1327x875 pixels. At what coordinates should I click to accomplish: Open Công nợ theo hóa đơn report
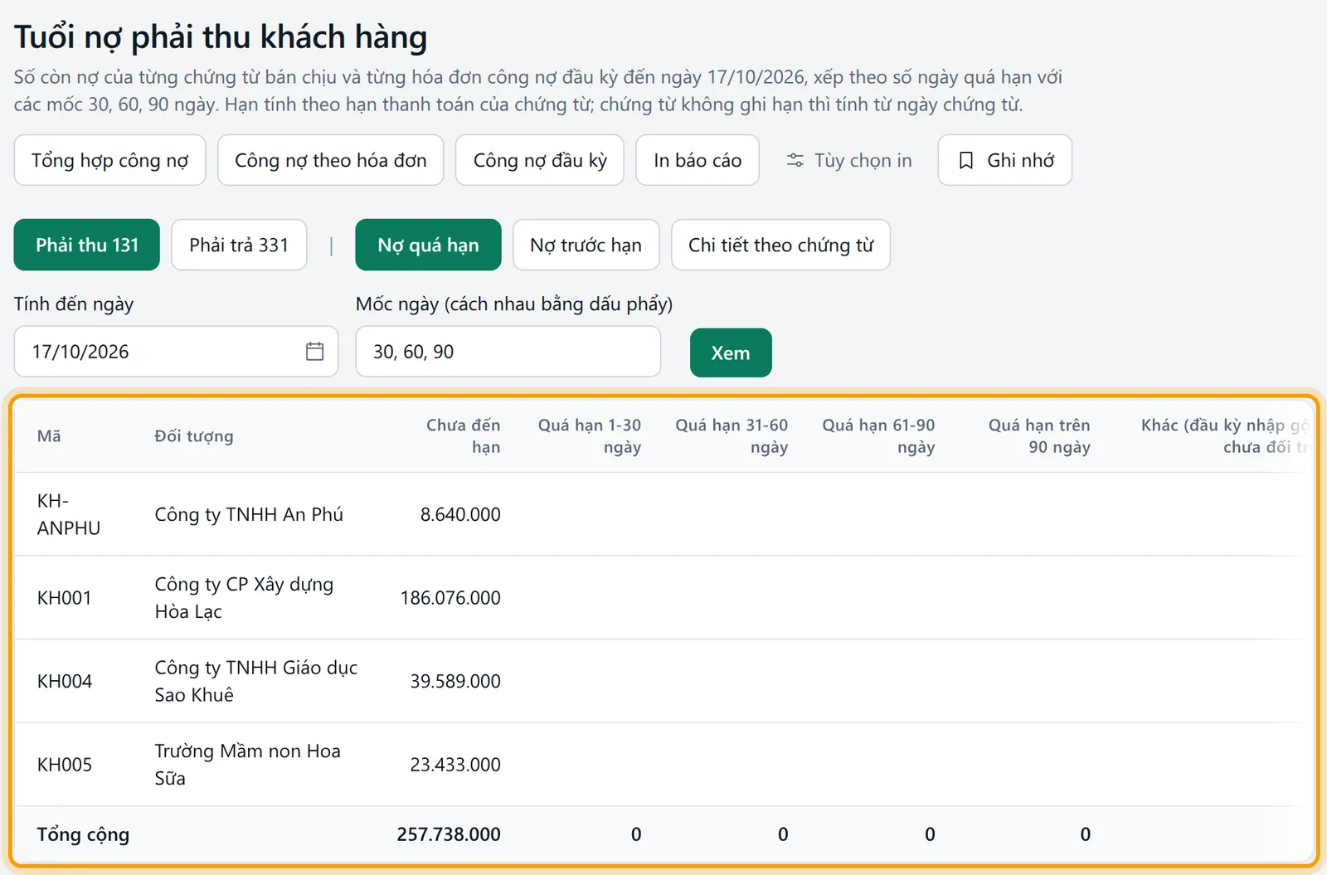[x=330, y=160]
